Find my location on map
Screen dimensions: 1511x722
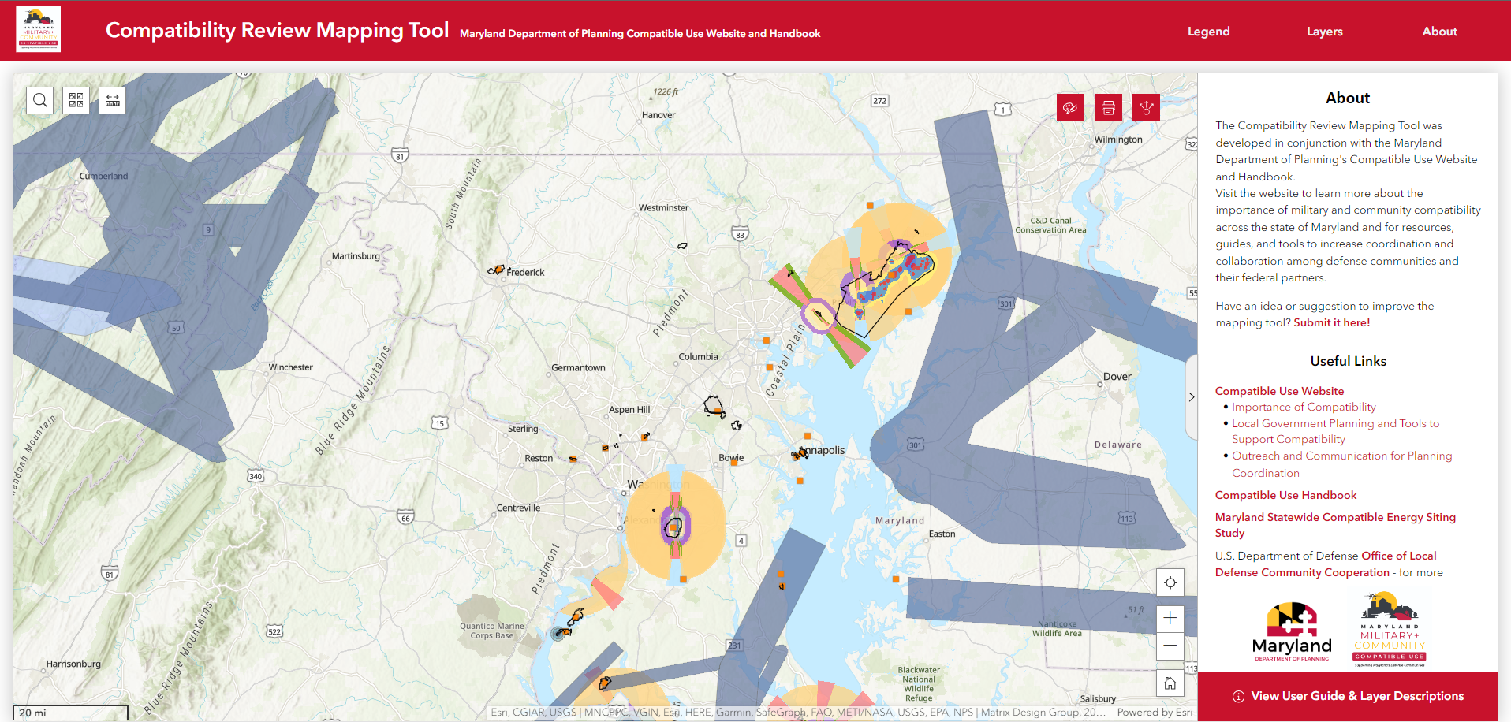[x=1170, y=582]
